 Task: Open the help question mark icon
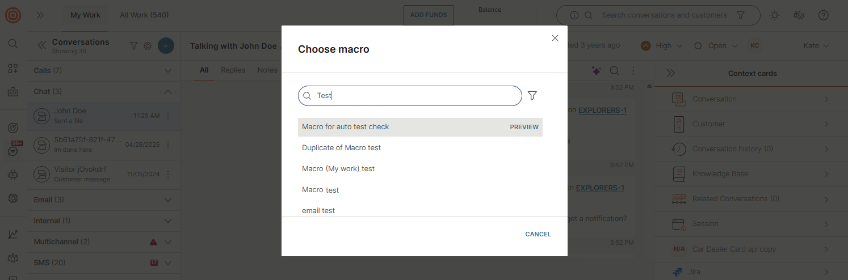click(x=824, y=15)
